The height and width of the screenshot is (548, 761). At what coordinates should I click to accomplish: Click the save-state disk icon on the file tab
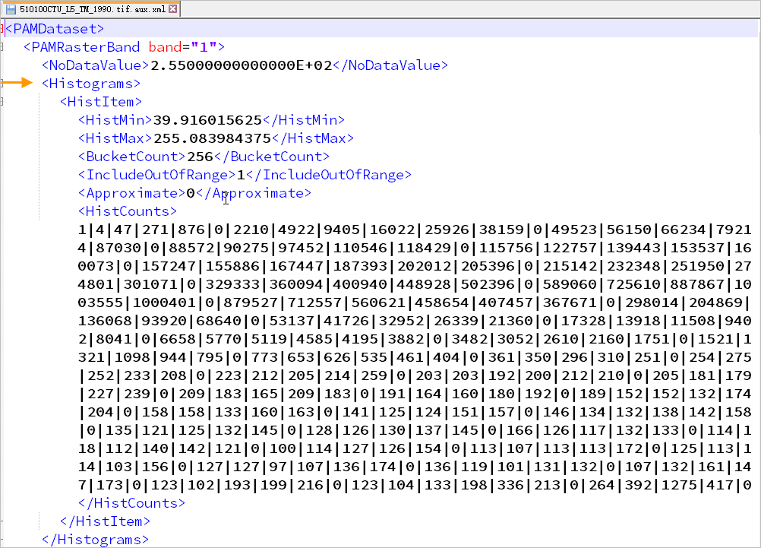(11, 9)
